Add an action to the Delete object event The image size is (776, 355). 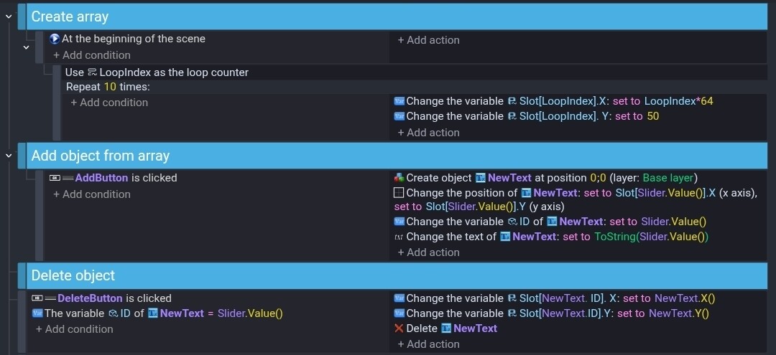(428, 344)
